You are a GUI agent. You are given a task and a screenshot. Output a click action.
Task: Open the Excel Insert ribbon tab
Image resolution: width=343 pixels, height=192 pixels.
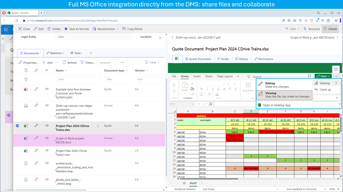tap(197, 76)
